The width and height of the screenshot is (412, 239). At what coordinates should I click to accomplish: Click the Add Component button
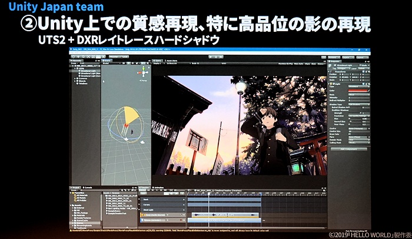point(349,149)
